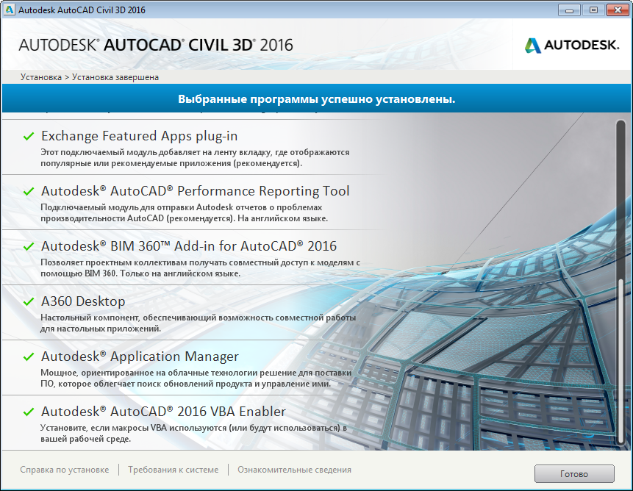Minimize the installer window
The height and width of the screenshot is (491, 633).
point(569,10)
